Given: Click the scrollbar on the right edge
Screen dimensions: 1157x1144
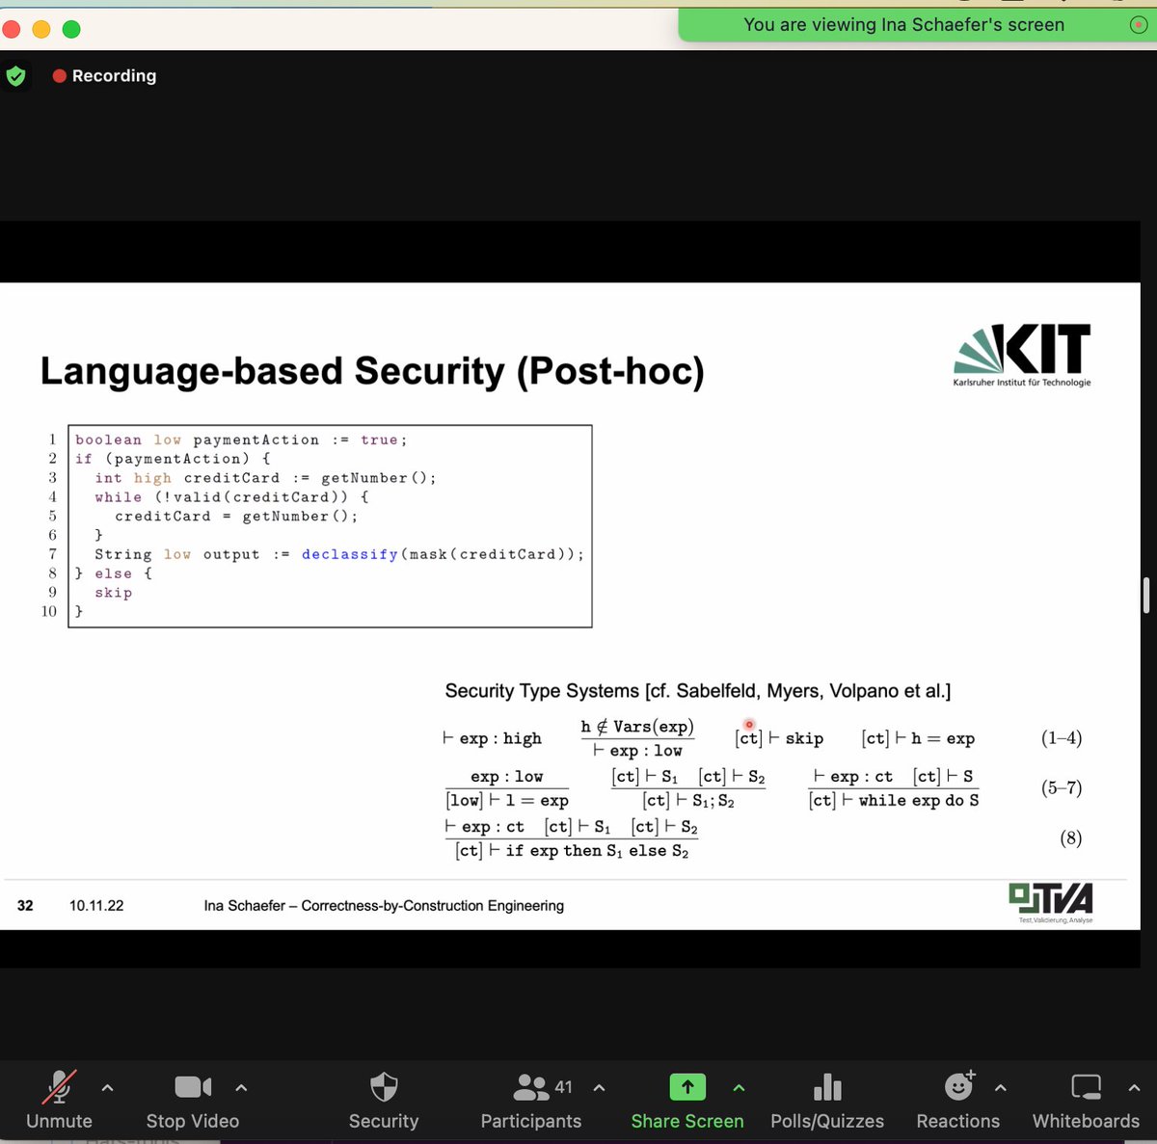Looking at the screenshot, I should (1146, 596).
